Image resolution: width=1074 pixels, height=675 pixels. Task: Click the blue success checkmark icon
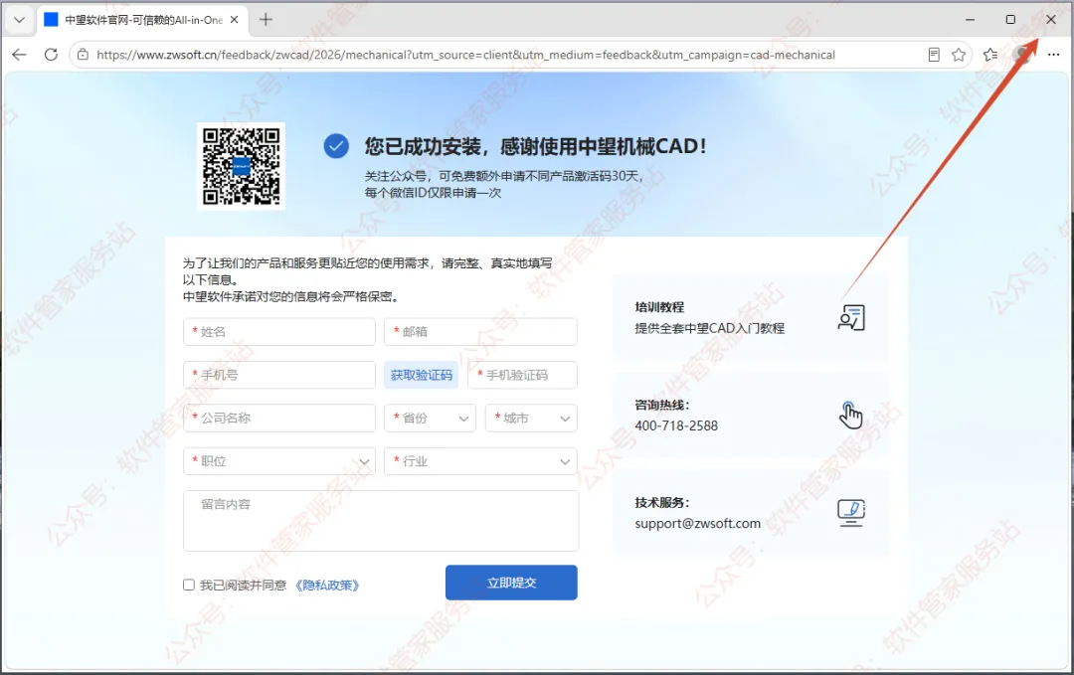coord(336,146)
